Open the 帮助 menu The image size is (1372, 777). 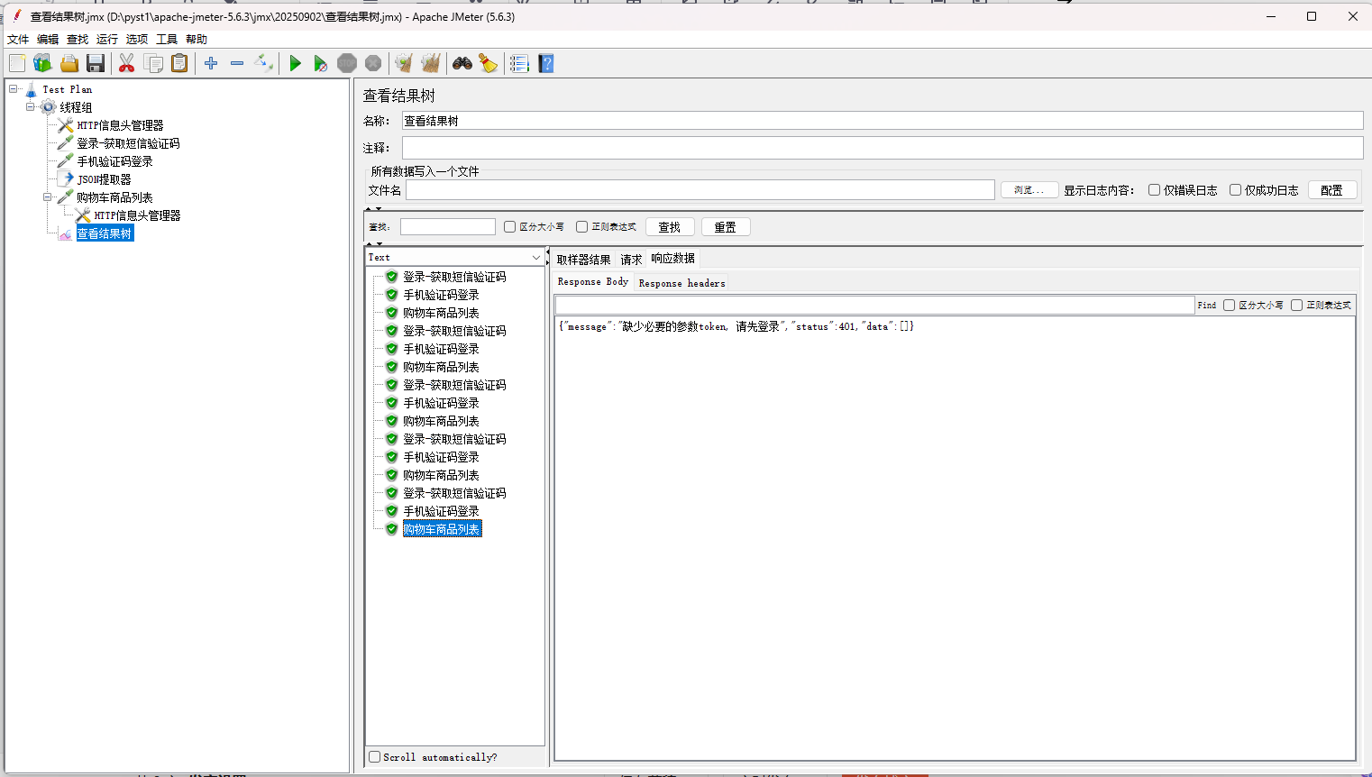coord(197,40)
